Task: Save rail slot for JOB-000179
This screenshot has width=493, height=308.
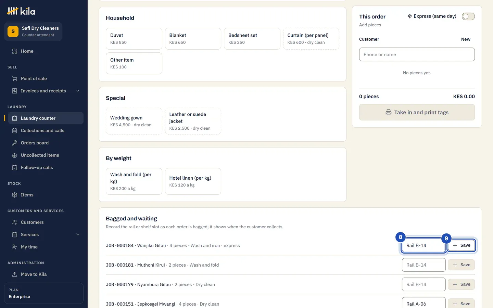Action: [461, 284]
